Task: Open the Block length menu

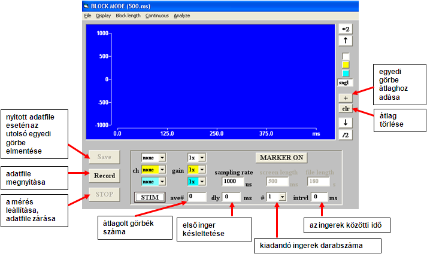Action: tap(128, 16)
